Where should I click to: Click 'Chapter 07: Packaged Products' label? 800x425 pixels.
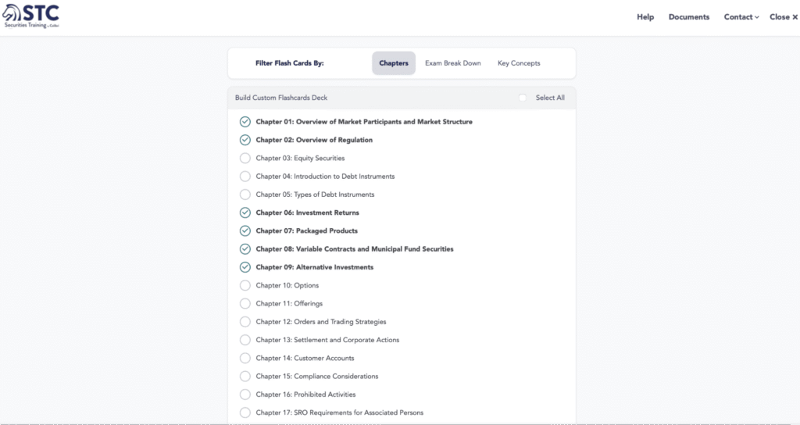coord(306,230)
